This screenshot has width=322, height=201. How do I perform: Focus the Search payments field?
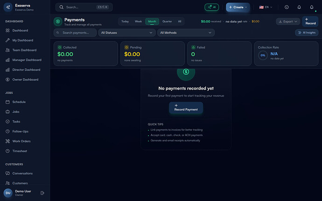point(75,33)
